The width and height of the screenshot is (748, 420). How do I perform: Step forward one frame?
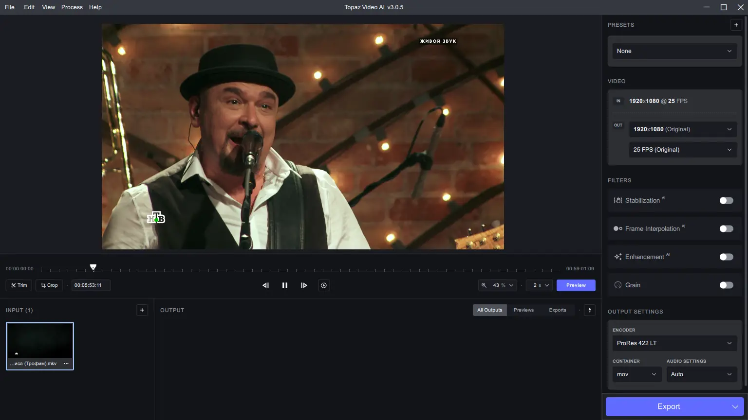304,285
